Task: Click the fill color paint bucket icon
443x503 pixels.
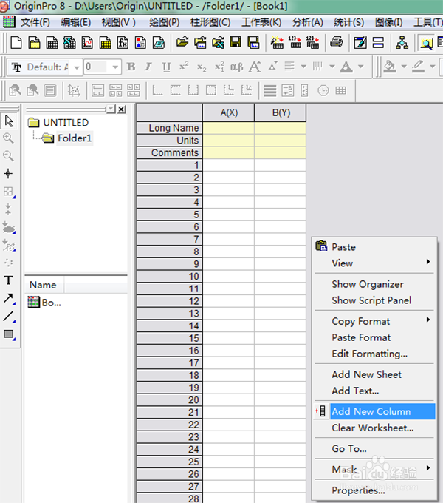Action: tap(390, 67)
